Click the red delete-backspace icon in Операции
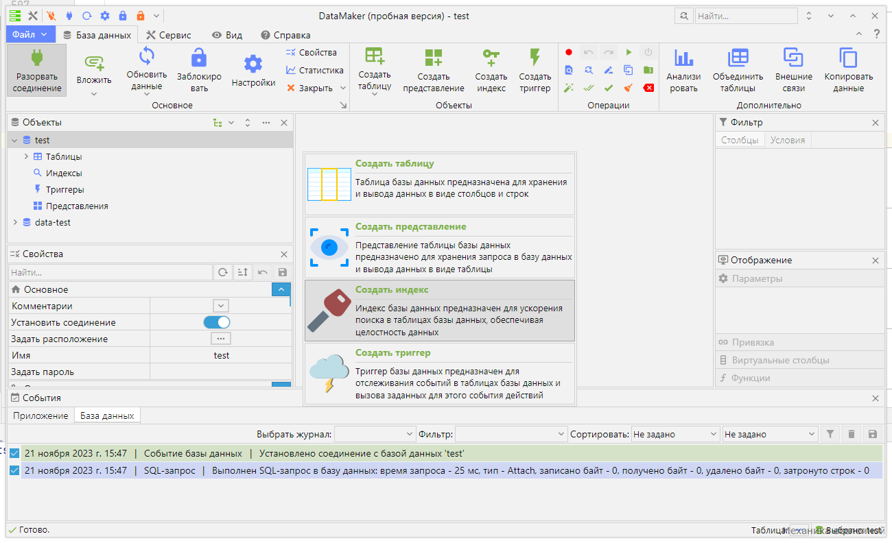This screenshot has width=892, height=543. [x=648, y=88]
